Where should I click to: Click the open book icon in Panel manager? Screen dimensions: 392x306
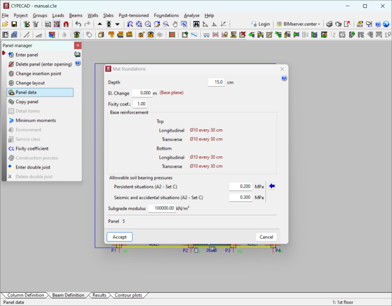[x=78, y=54]
